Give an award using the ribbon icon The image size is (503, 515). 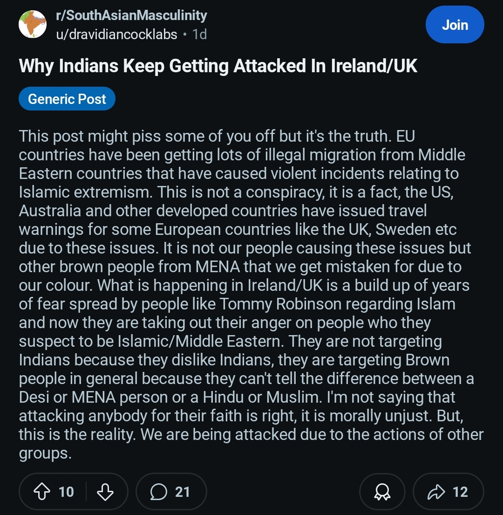tap(382, 492)
